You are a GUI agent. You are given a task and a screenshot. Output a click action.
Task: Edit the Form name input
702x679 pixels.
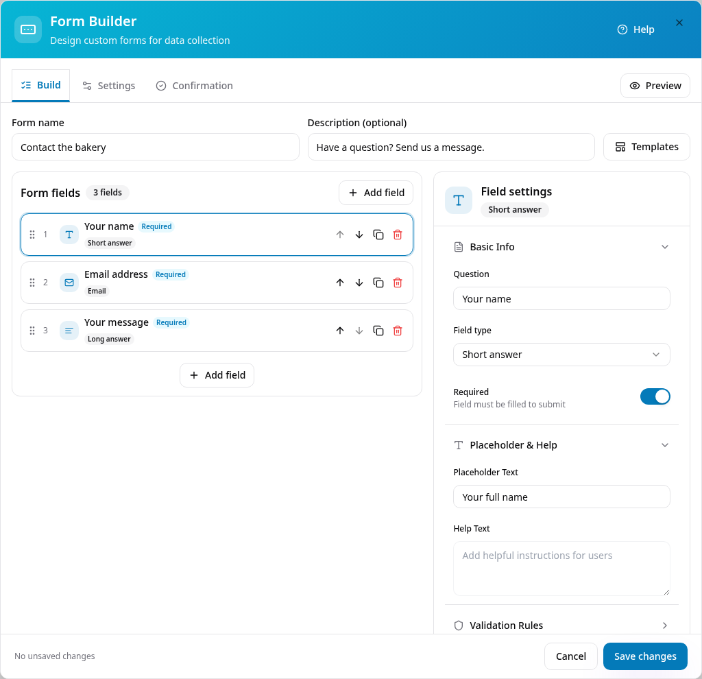click(x=156, y=147)
